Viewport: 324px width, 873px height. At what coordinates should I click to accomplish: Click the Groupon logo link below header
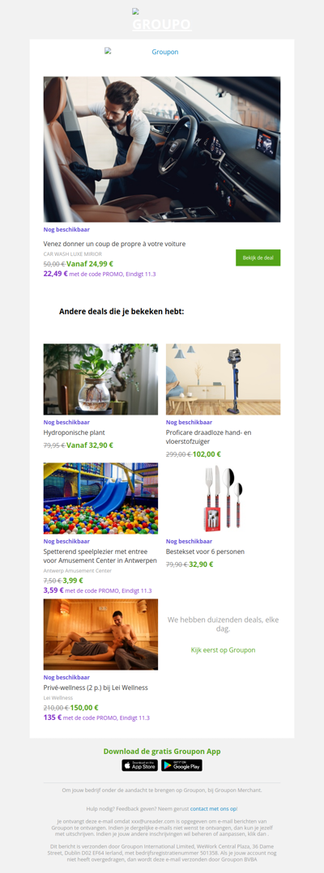(x=142, y=52)
